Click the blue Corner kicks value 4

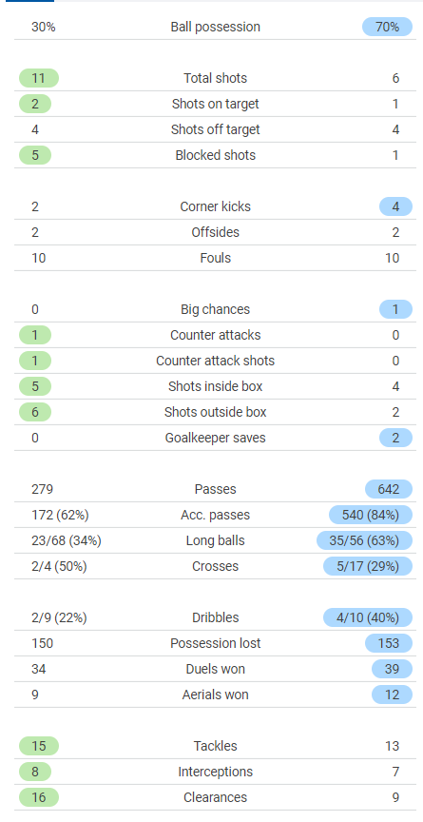point(395,206)
